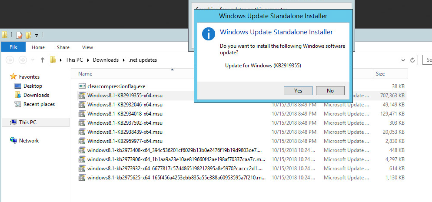Click the icon of Windows8.1-KB2937592-x64.msu

pyautogui.click(x=82, y=123)
